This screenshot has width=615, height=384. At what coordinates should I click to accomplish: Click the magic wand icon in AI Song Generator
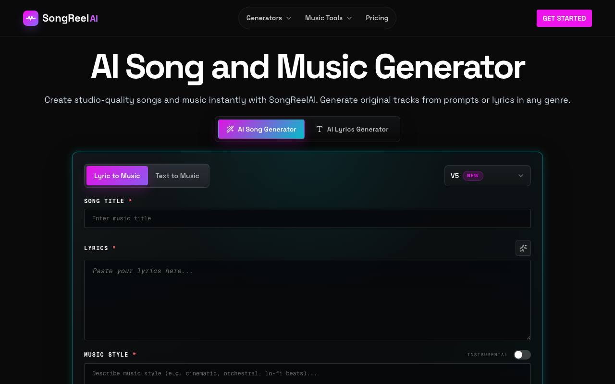click(x=230, y=129)
